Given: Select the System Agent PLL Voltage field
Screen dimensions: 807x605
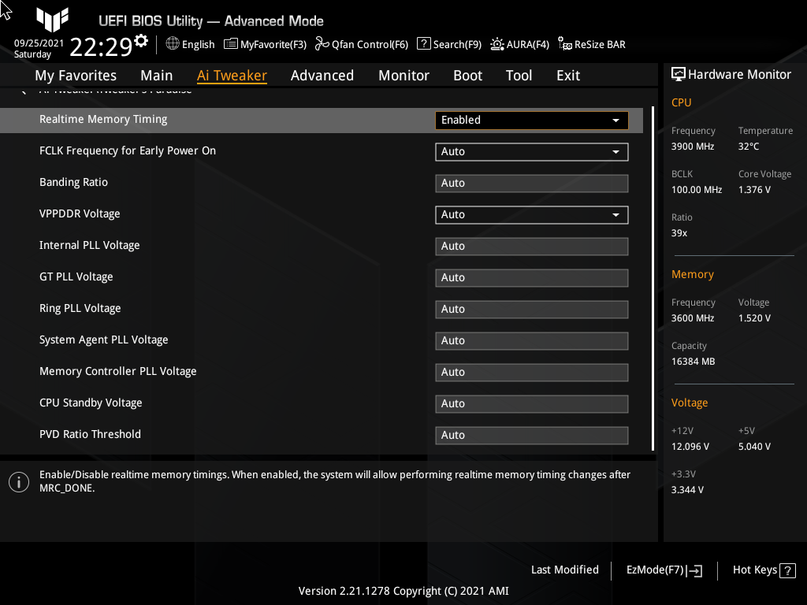Looking at the screenshot, I should click(x=532, y=340).
